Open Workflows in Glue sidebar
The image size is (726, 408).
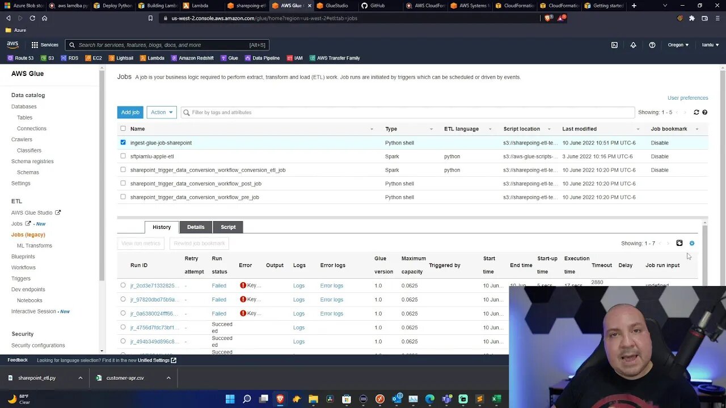23,267
